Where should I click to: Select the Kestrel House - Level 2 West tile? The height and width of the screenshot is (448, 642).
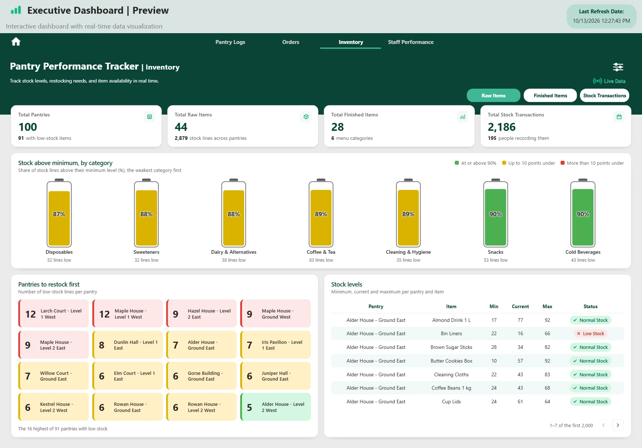pos(54,407)
